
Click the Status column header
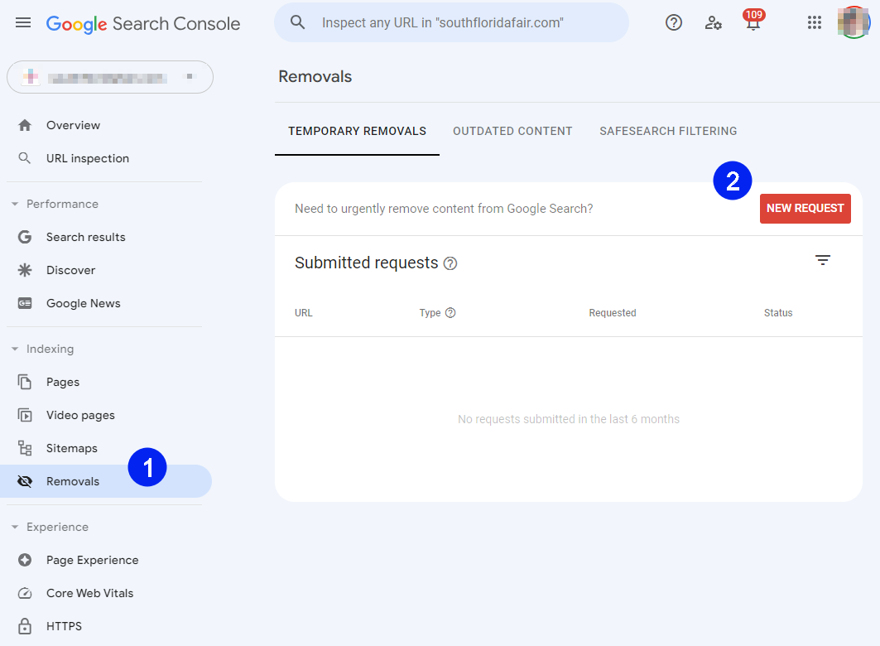pyautogui.click(x=778, y=312)
